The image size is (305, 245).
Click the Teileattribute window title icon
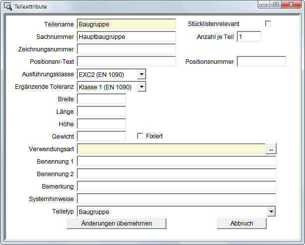point(8,6)
